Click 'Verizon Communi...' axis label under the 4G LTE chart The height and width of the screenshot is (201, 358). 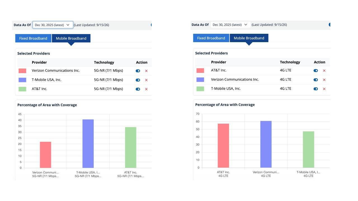coord(266,172)
